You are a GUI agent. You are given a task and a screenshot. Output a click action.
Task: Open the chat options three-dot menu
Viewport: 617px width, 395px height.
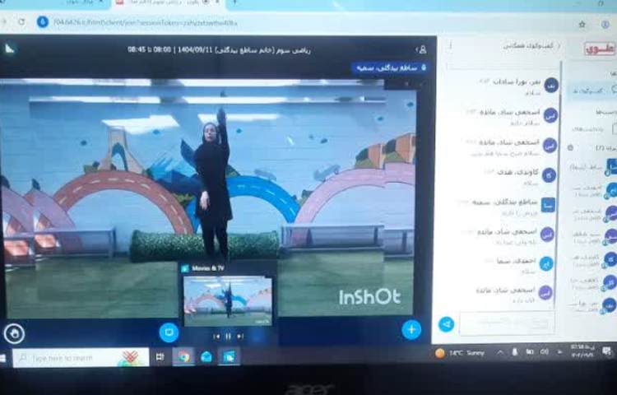[x=451, y=46]
